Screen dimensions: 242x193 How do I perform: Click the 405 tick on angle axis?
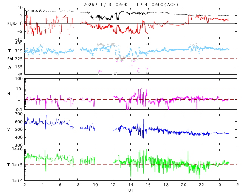coord(19,43)
